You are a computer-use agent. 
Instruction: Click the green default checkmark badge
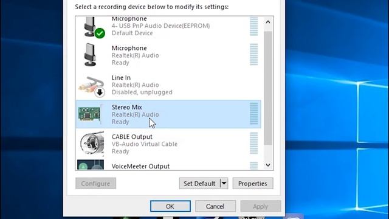coord(100,33)
